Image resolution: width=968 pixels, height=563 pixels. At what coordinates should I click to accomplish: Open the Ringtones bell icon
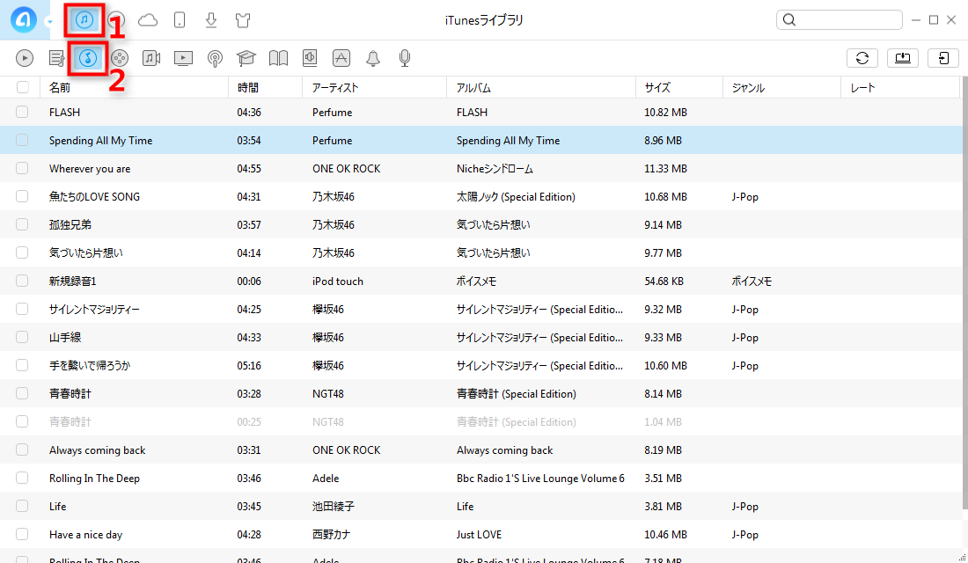pos(373,58)
